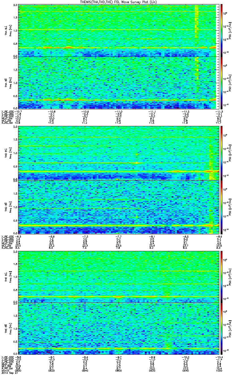The height and width of the screenshot is (375, 234).
Task: Click the THE BL PSD color bar
Action: (x=222, y=276)
